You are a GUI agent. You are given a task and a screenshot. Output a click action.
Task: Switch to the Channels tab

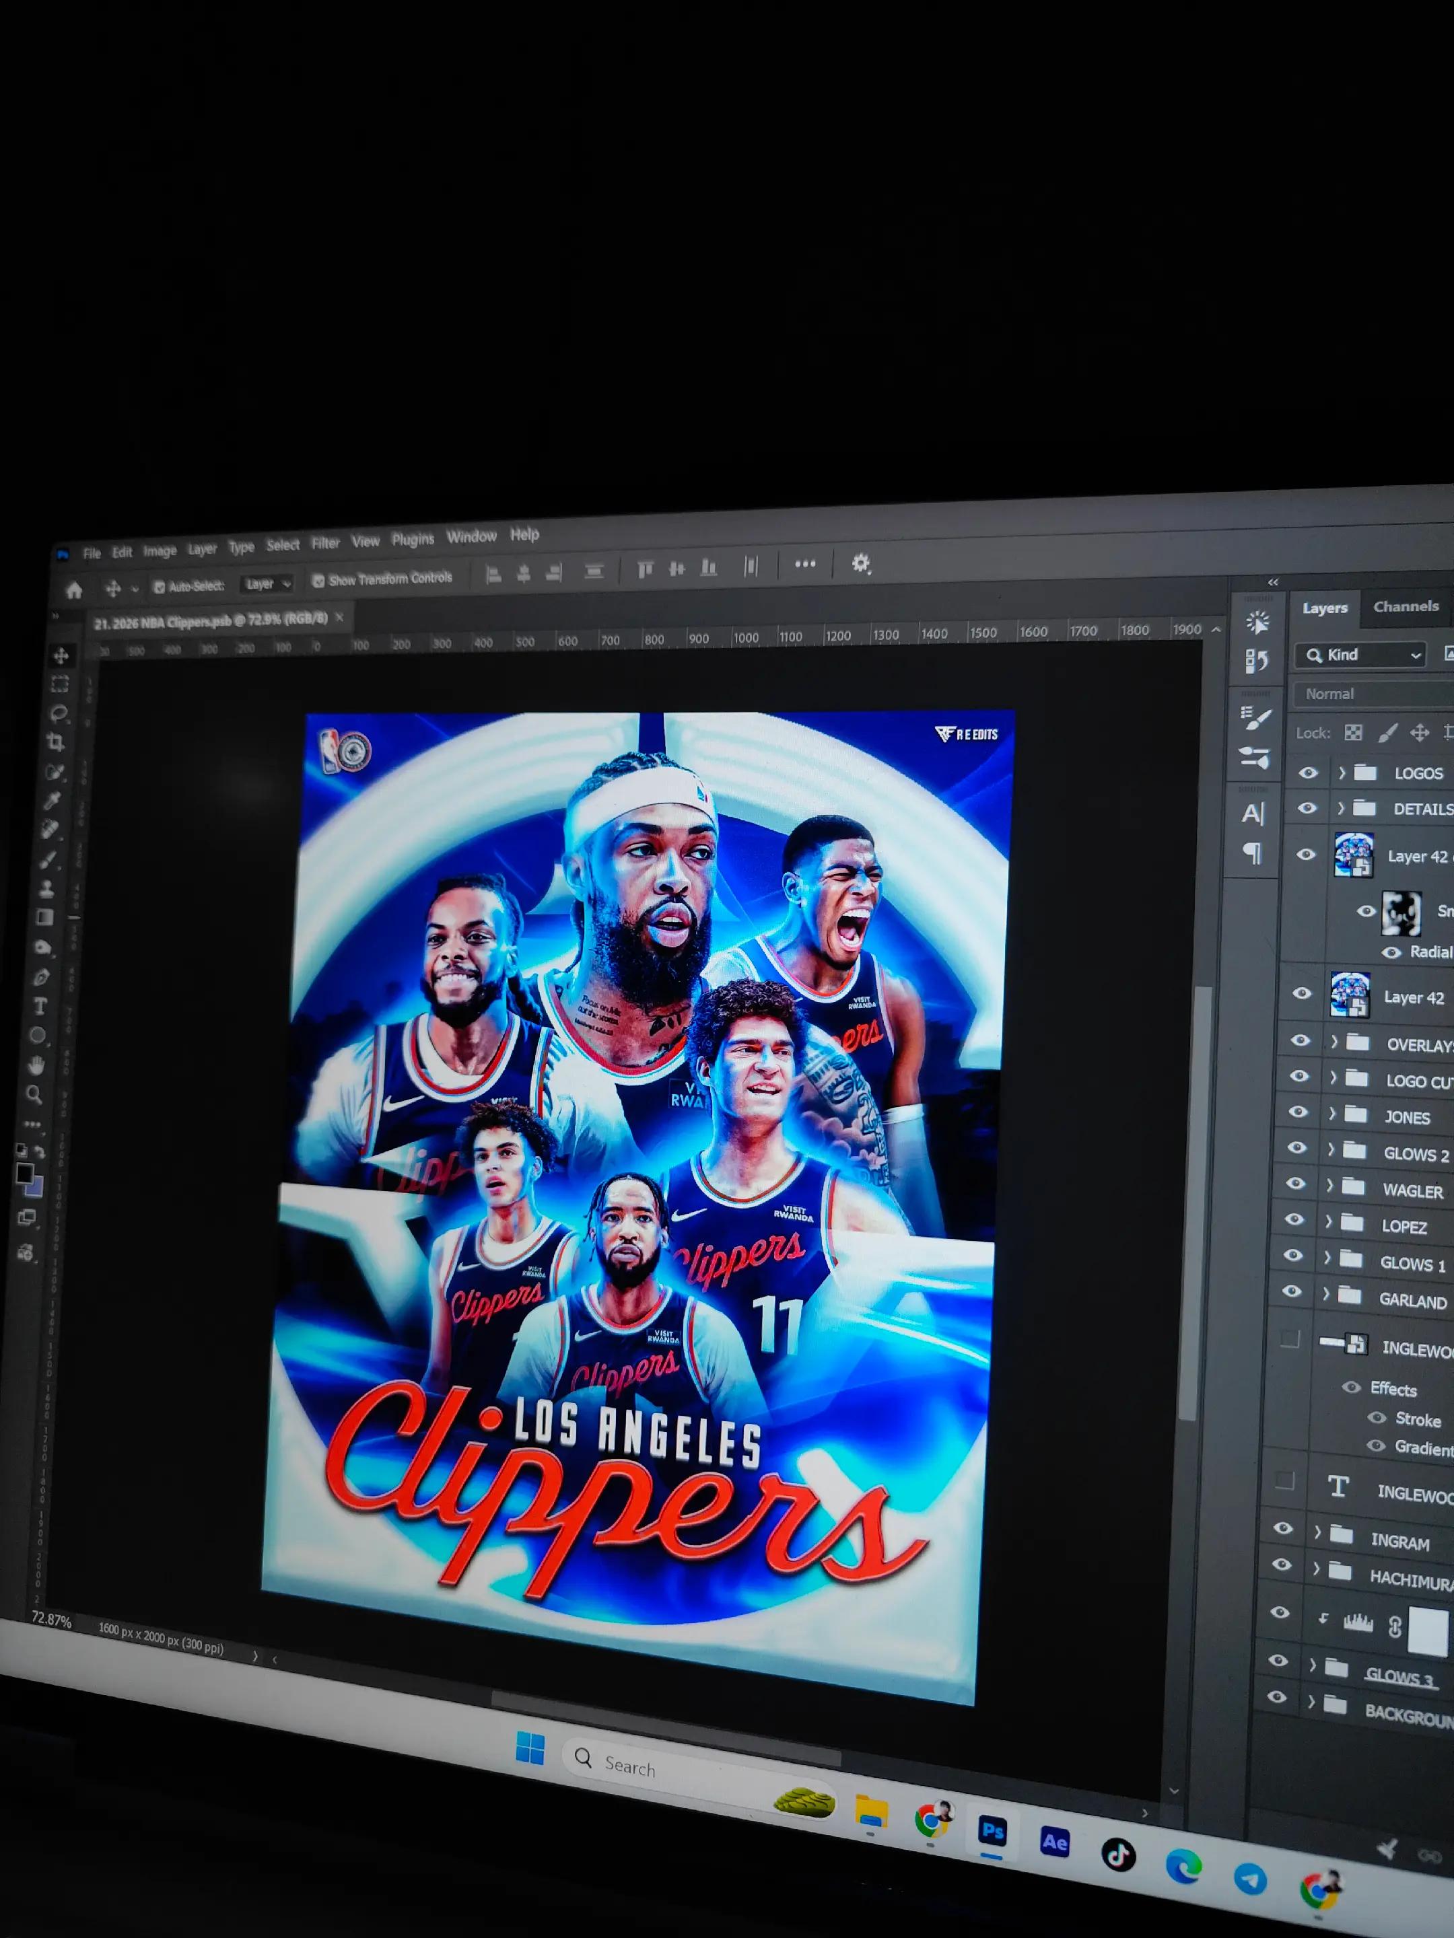[1406, 606]
